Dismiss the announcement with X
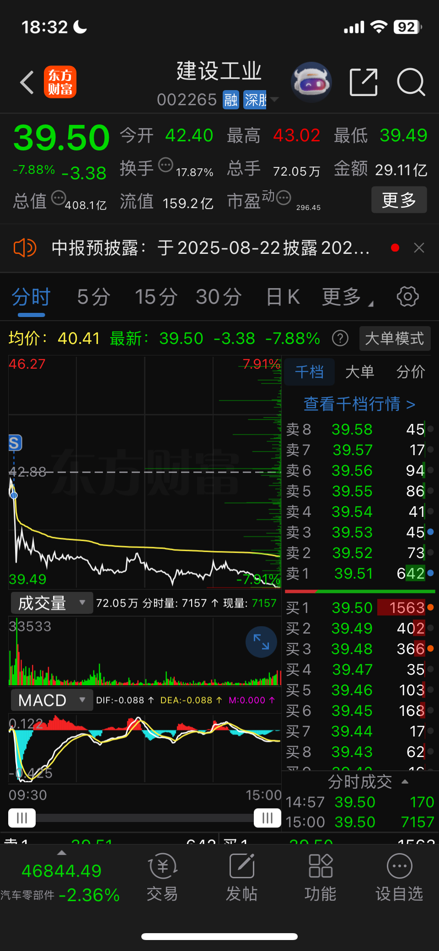 pos(419,248)
